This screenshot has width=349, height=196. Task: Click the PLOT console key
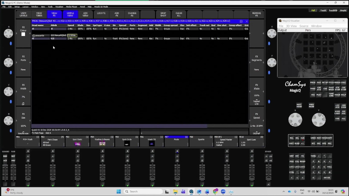319,95
